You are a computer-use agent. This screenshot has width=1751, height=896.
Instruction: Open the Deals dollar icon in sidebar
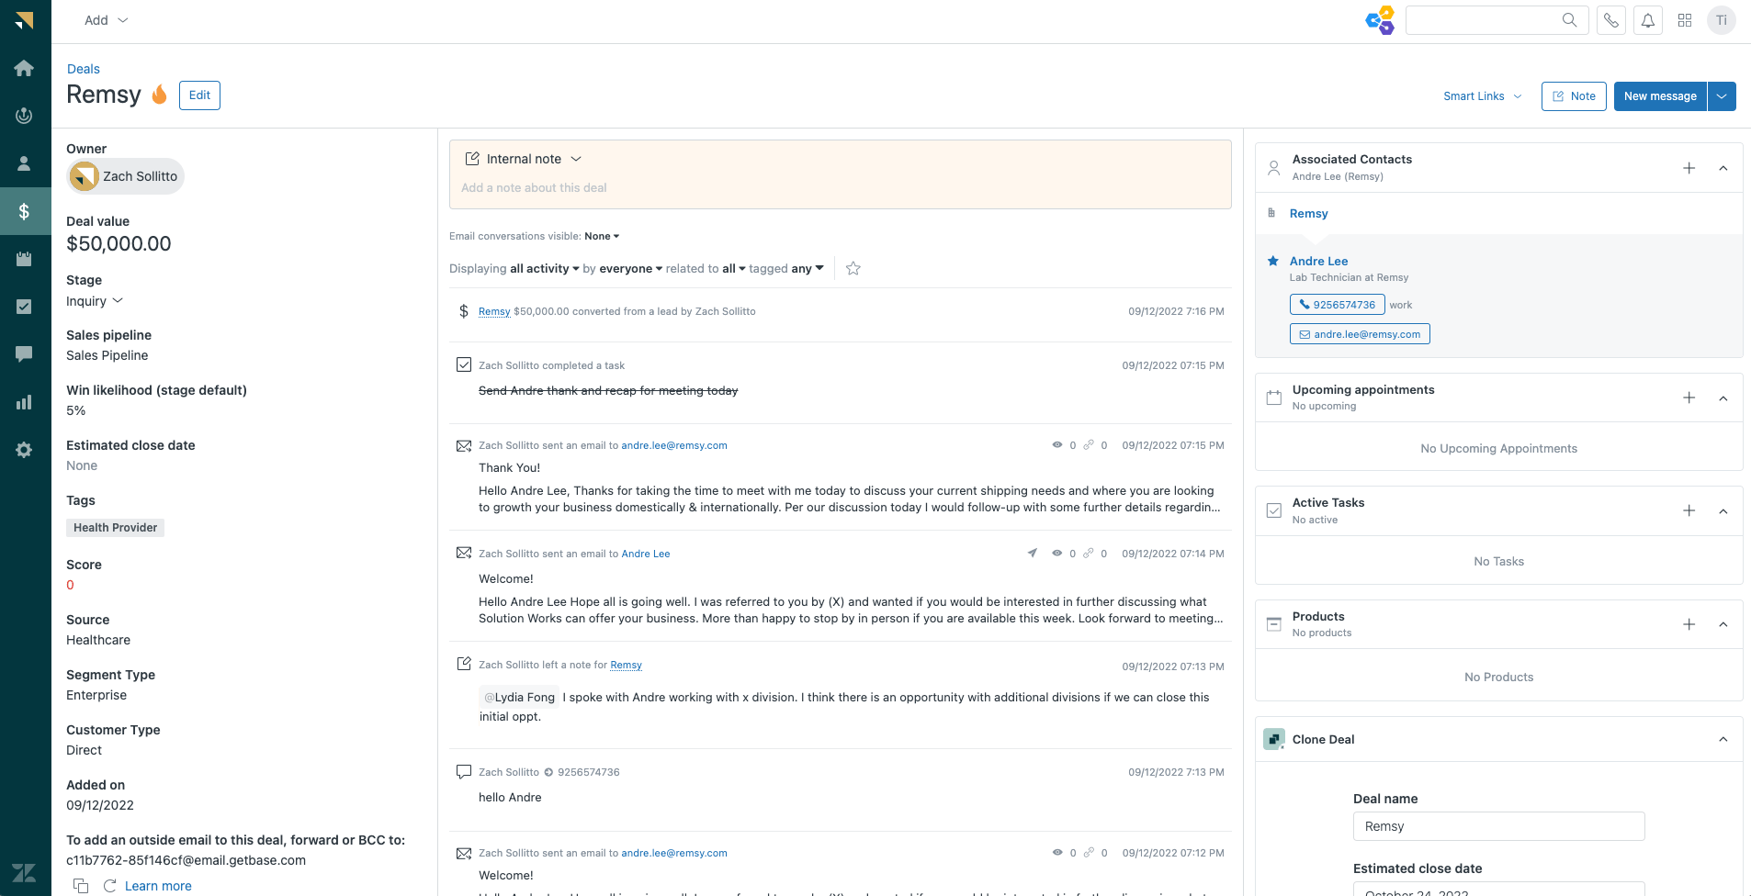[25, 211]
